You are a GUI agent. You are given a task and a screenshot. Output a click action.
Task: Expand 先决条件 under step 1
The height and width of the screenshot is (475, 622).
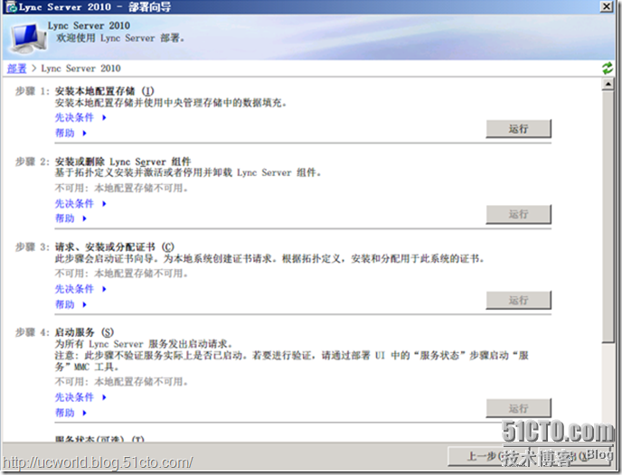point(80,117)
